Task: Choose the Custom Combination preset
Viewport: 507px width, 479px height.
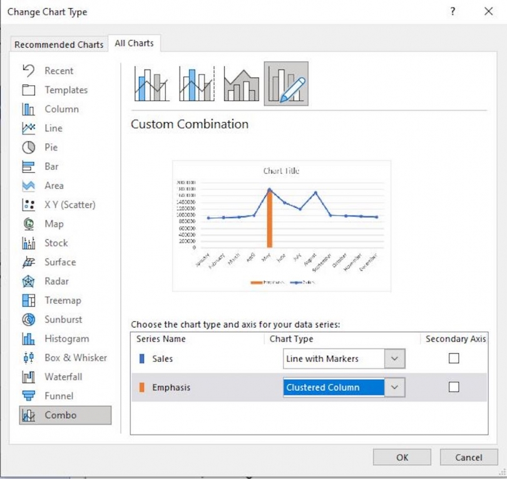Action: pos(286,83)
